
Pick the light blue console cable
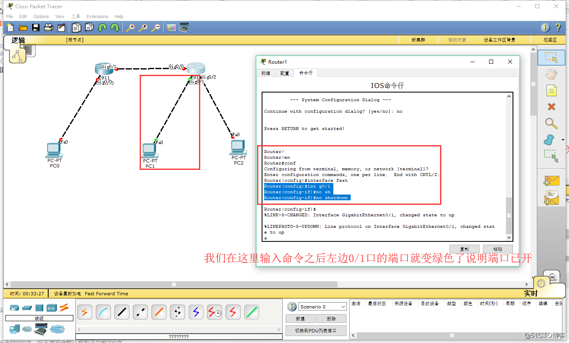[x=103, y=312]
